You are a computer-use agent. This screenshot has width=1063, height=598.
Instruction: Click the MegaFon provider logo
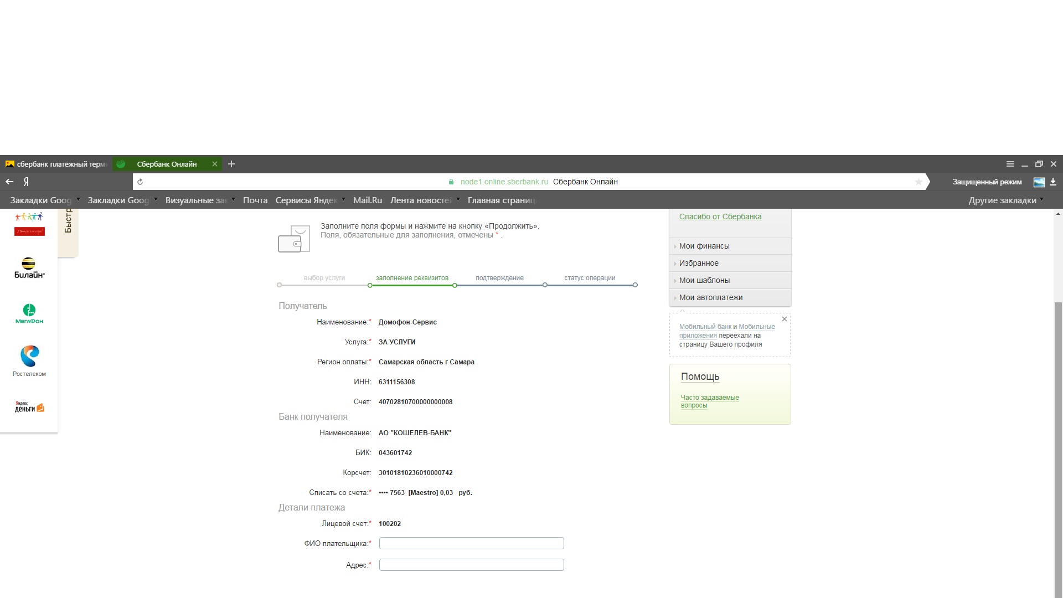[29, 313]
